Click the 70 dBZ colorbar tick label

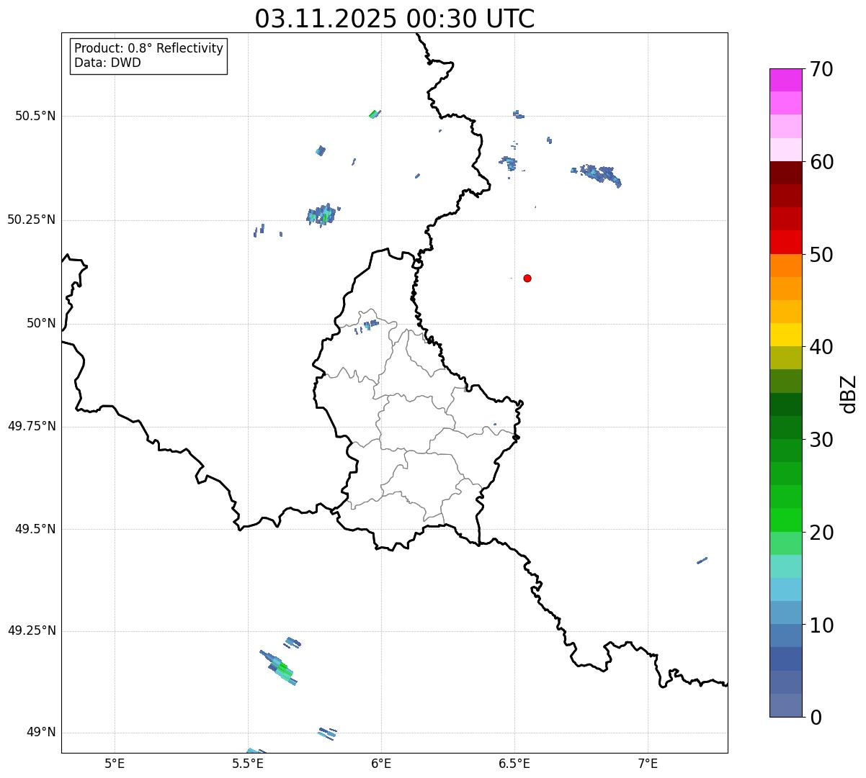pyautogui.click(x=821, y=70)
